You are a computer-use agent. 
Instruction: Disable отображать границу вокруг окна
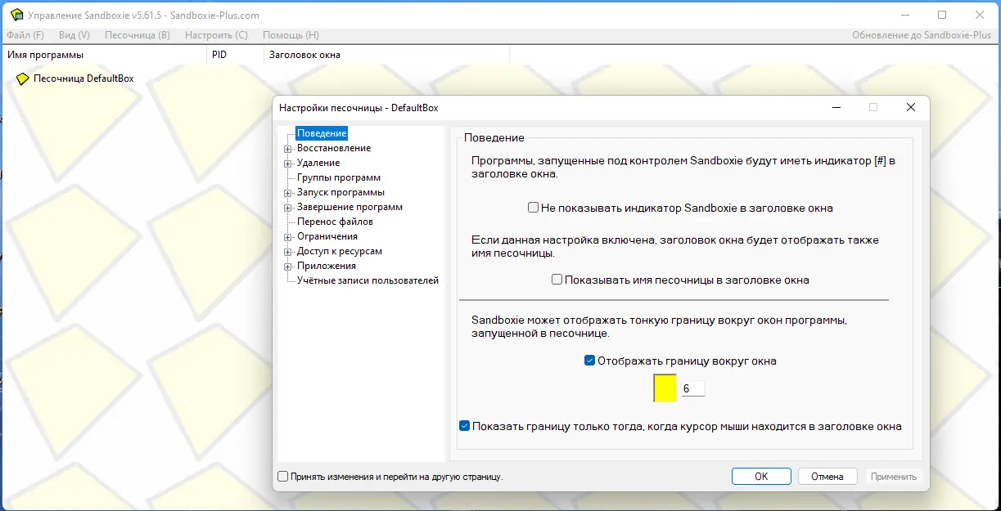[588, 360]
